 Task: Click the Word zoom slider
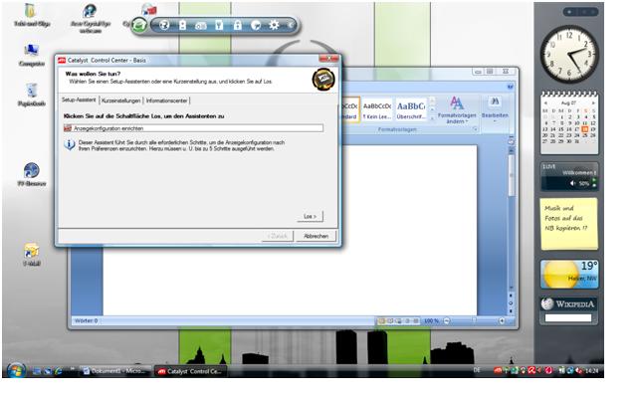pyautogui.click(x=474, y=320)
